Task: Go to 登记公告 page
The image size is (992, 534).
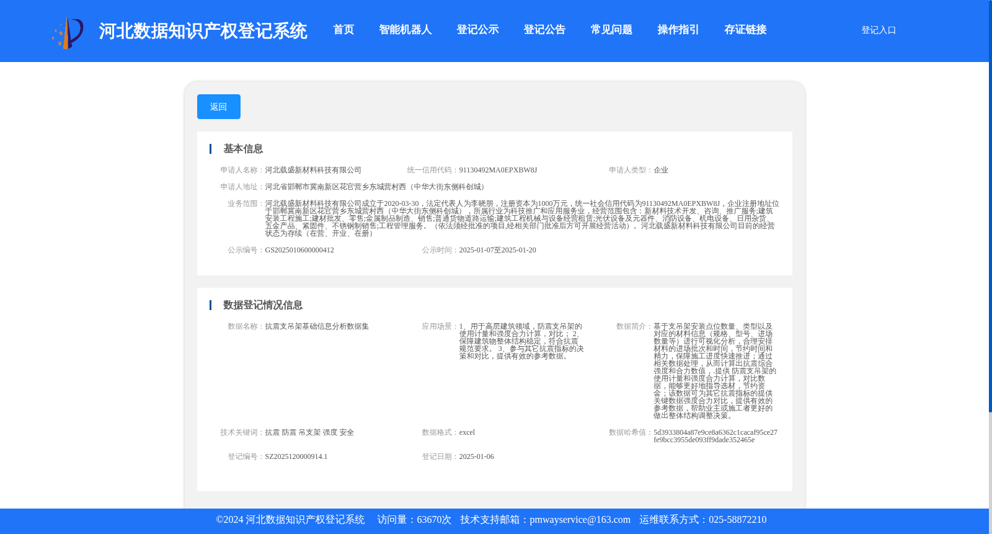Action: [544, 30]
